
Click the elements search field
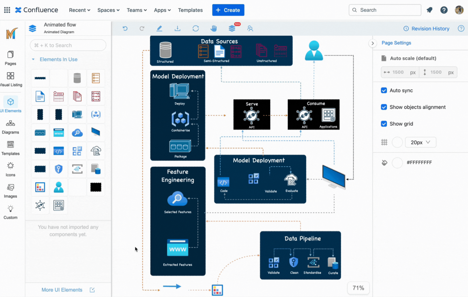(x=68, y=45)
